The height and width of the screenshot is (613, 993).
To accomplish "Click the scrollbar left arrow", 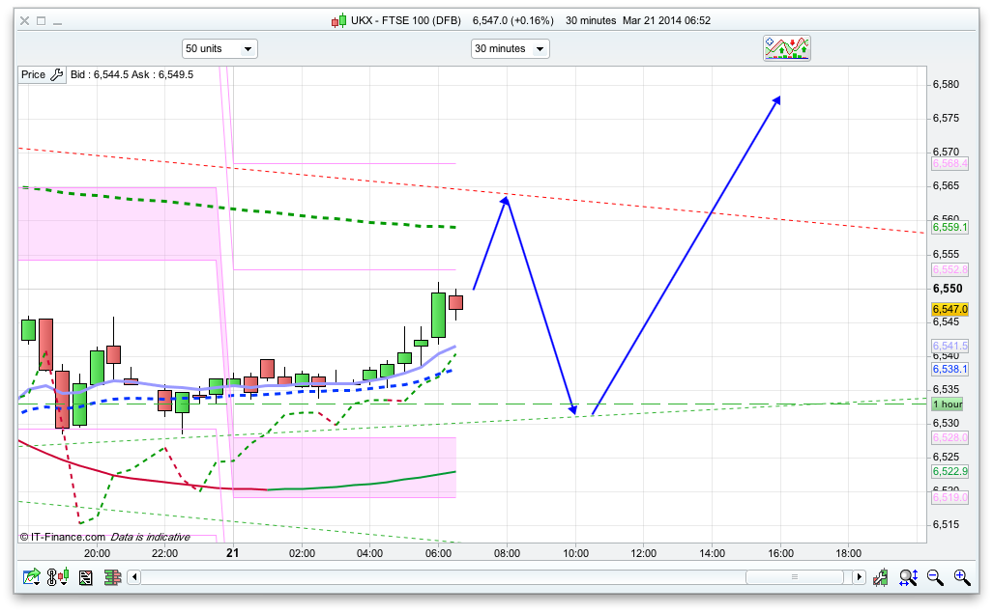I will [x=135, y=577].
